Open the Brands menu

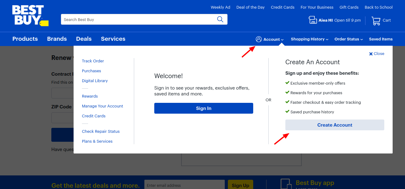57,39
